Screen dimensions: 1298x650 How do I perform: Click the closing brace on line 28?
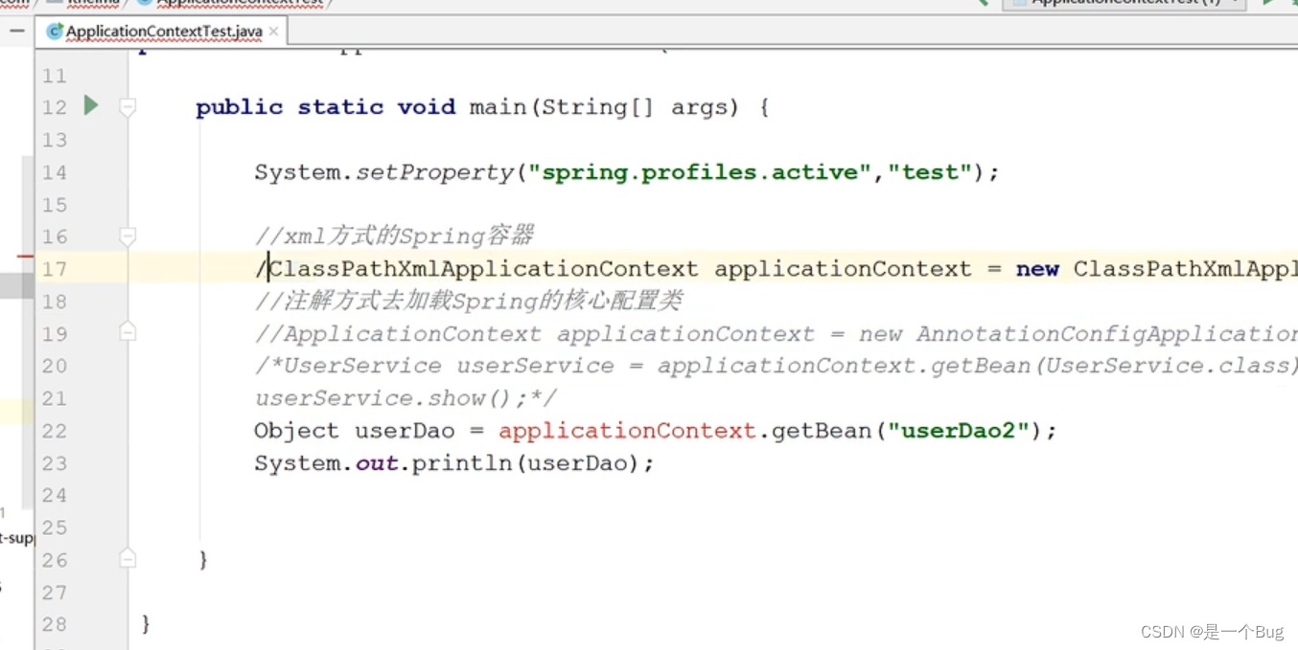coord(146,624)
